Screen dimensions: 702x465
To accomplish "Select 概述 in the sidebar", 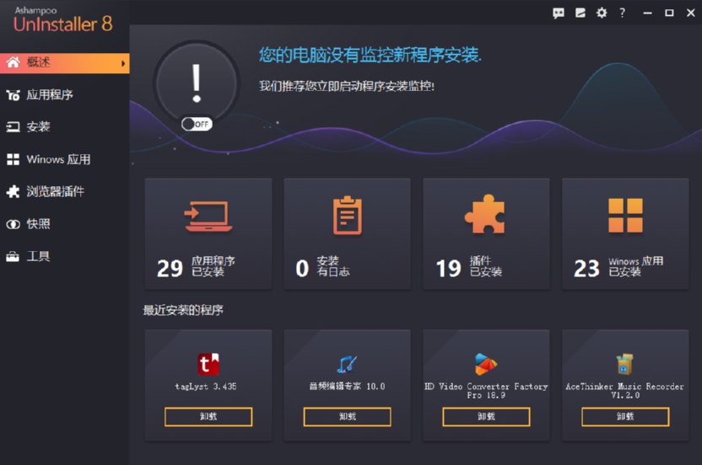I will [x=64, y=63].
